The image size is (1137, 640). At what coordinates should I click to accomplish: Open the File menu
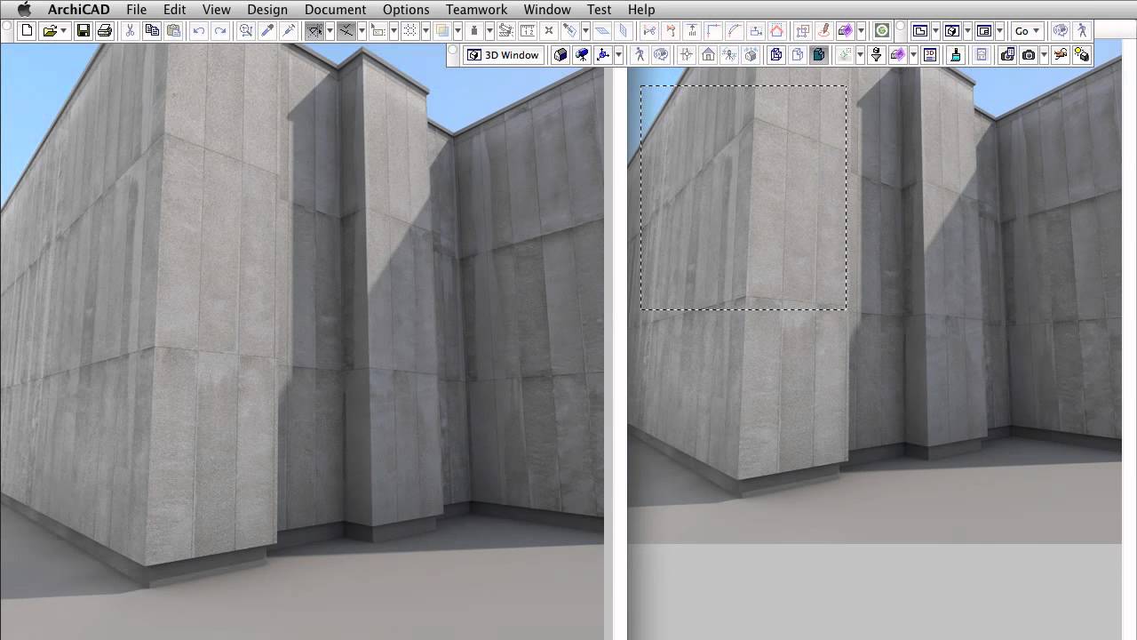click(136, 10)
